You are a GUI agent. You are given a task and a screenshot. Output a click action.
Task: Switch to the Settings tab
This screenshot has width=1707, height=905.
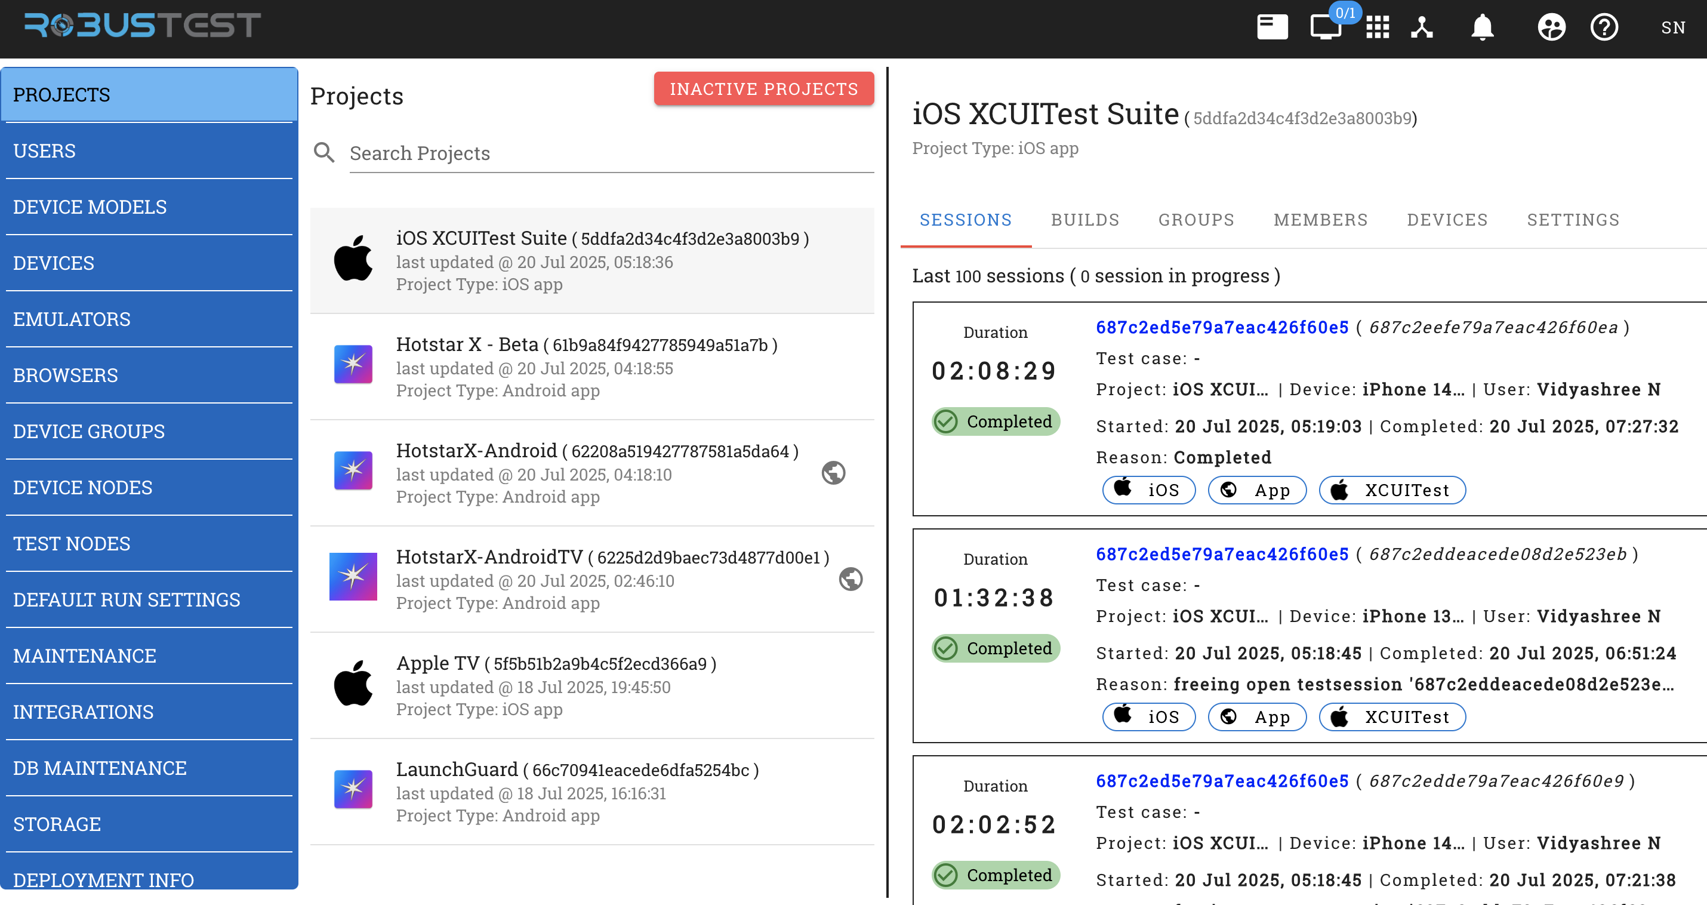(x=1573, y=220)
